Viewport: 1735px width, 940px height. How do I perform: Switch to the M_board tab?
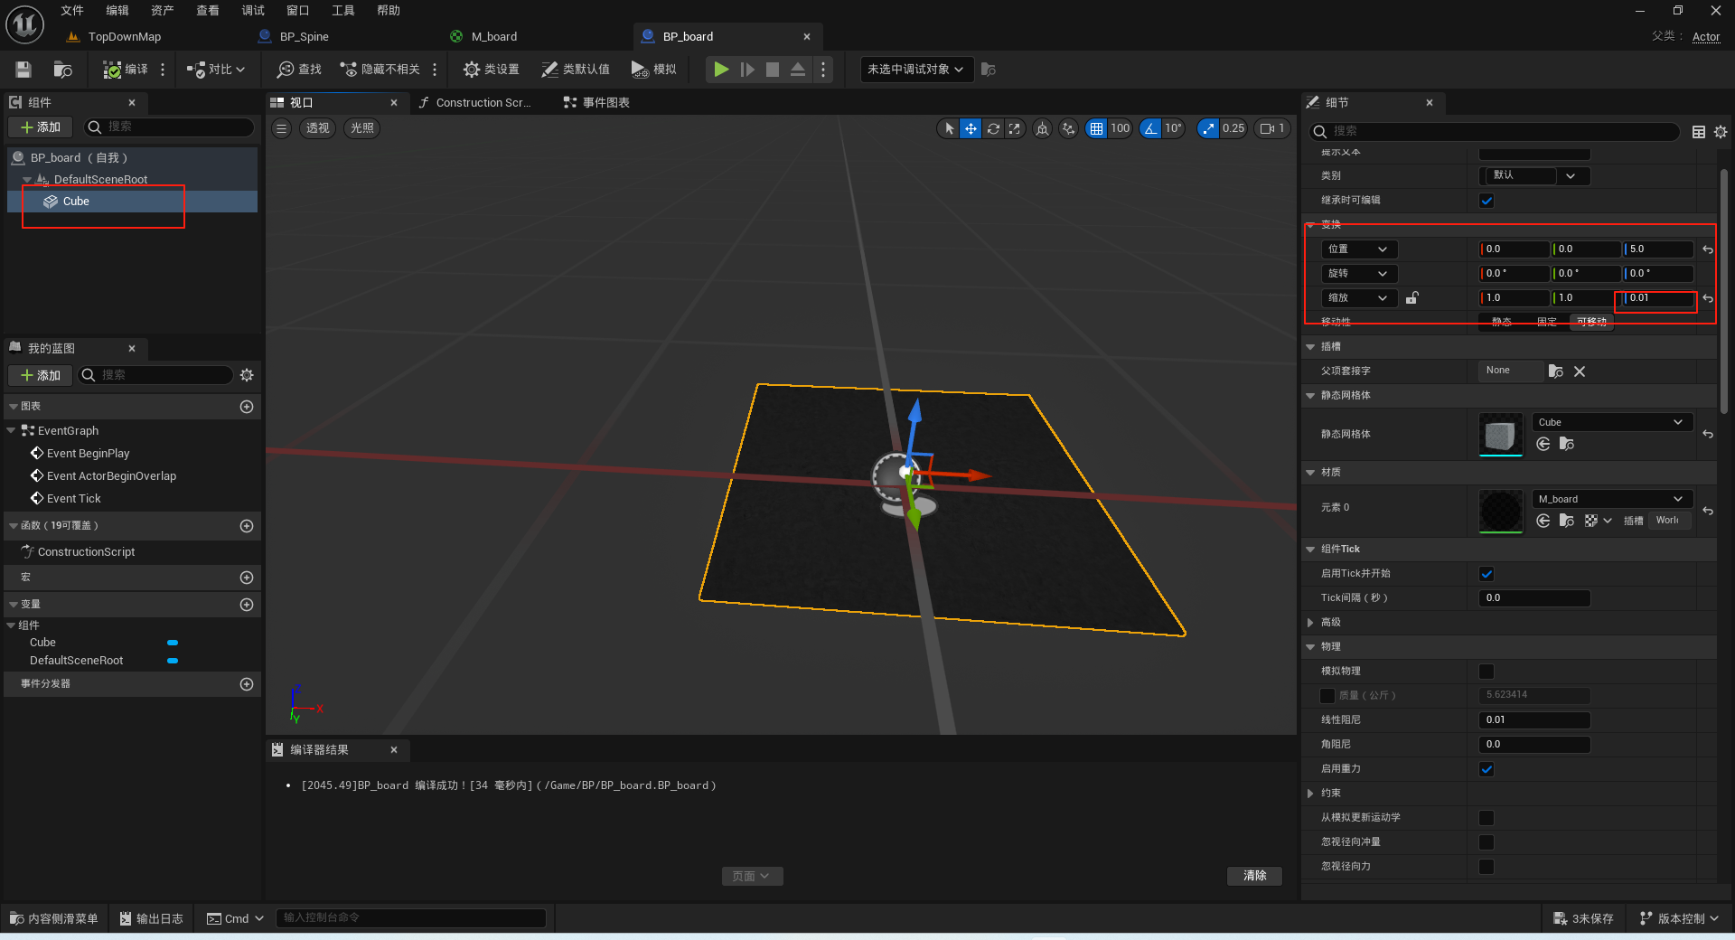point(493,37)
